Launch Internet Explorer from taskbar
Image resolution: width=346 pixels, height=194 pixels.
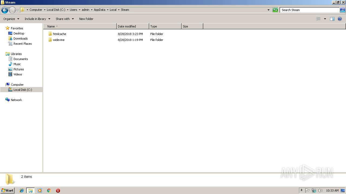[22, 190]
